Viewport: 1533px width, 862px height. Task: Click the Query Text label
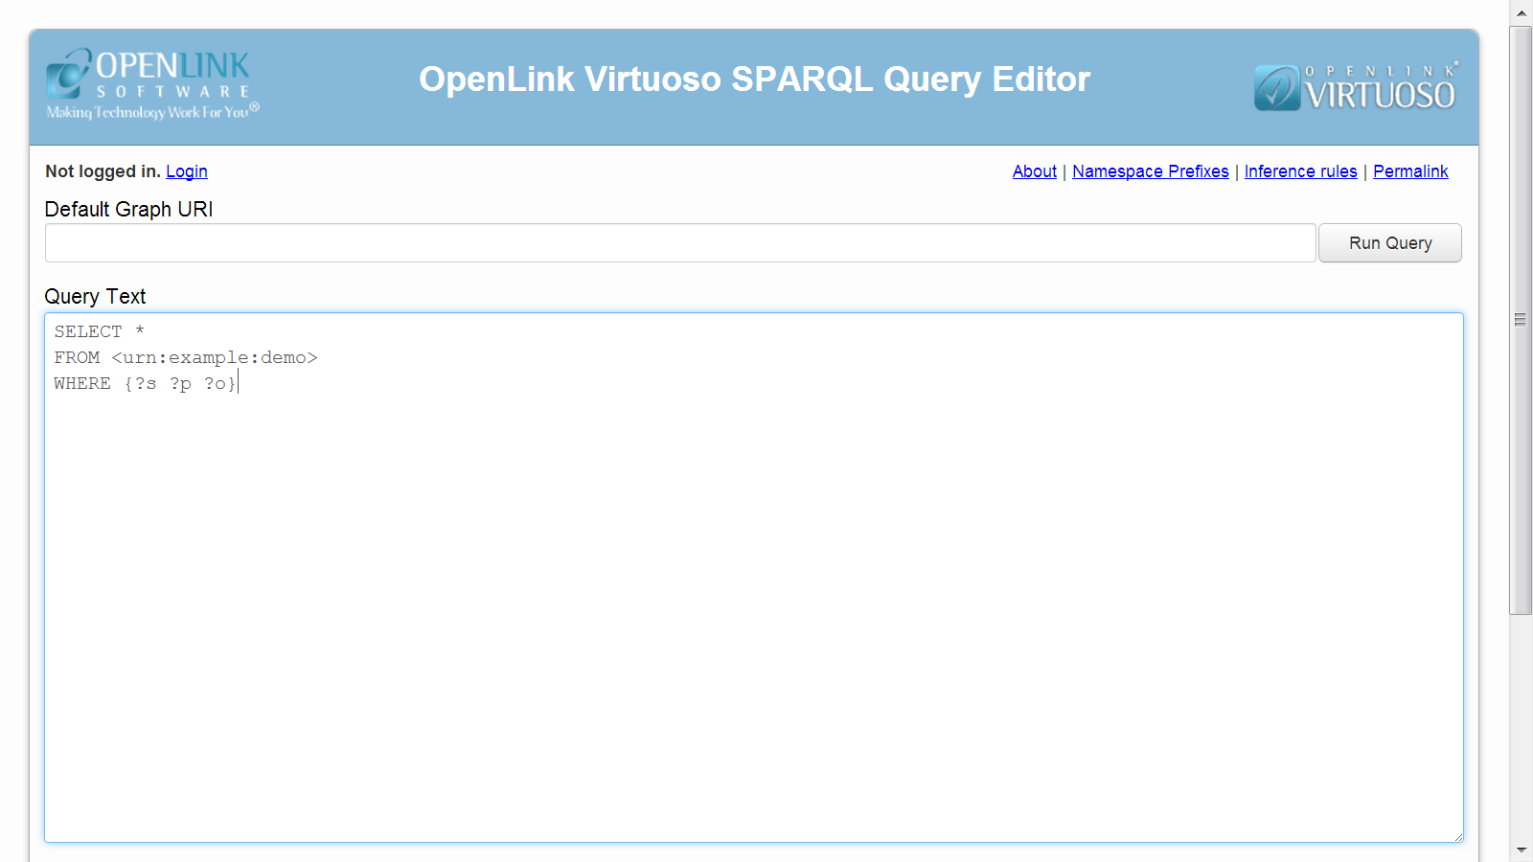pos(95,297)
